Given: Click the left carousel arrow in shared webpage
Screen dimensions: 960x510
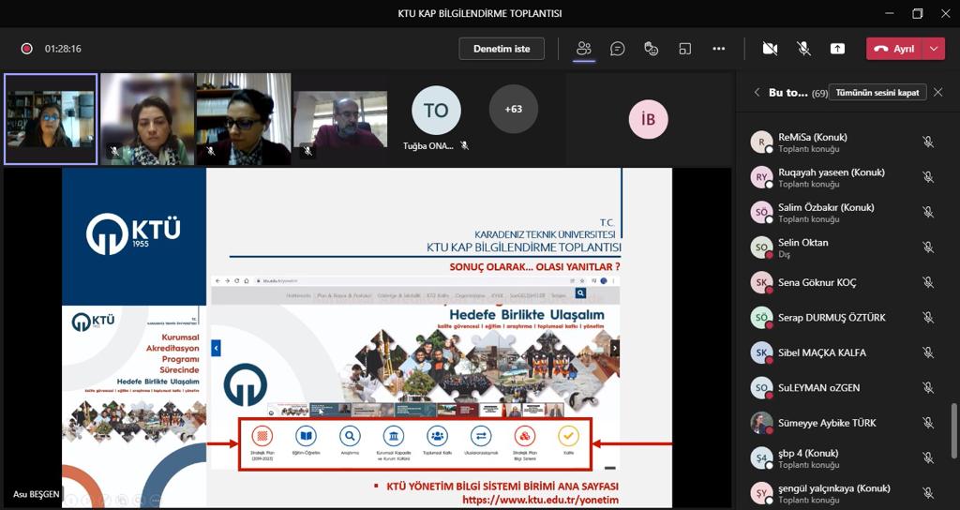Looking at the screenshot, I should (x=216, y=349).
